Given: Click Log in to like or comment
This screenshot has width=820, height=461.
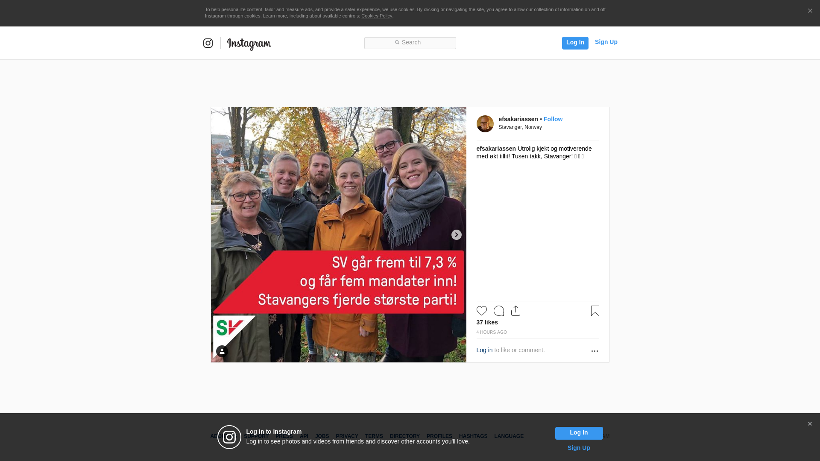Looking at the screenshot, I should (x=484, y=350).
